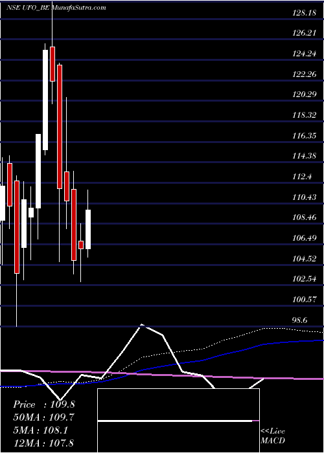Click the 108.46 price axis label
The image size is (324, 453).
click(304, 217)
